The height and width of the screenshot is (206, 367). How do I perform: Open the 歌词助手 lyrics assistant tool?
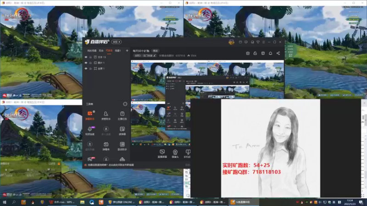click(122, 146)
